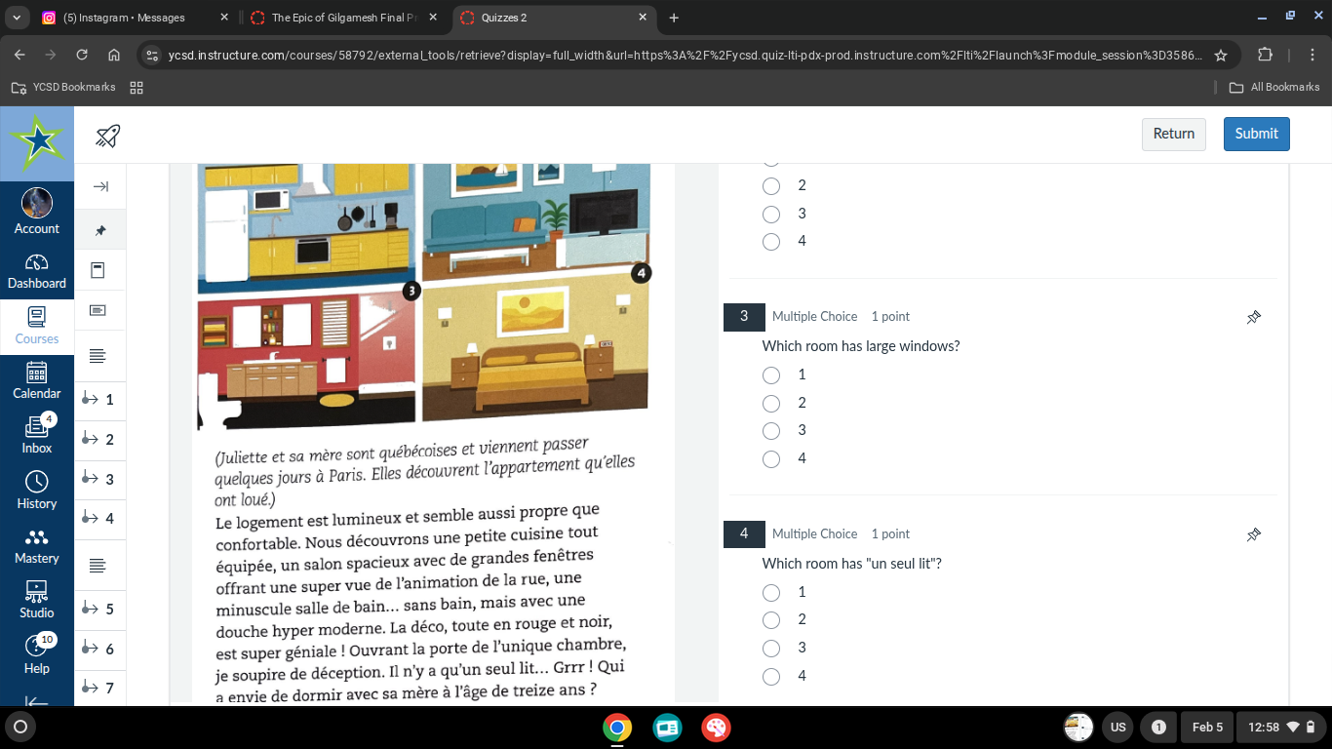
Task: Open the Chrome three-dot menu
Action: click(1312, 55)
